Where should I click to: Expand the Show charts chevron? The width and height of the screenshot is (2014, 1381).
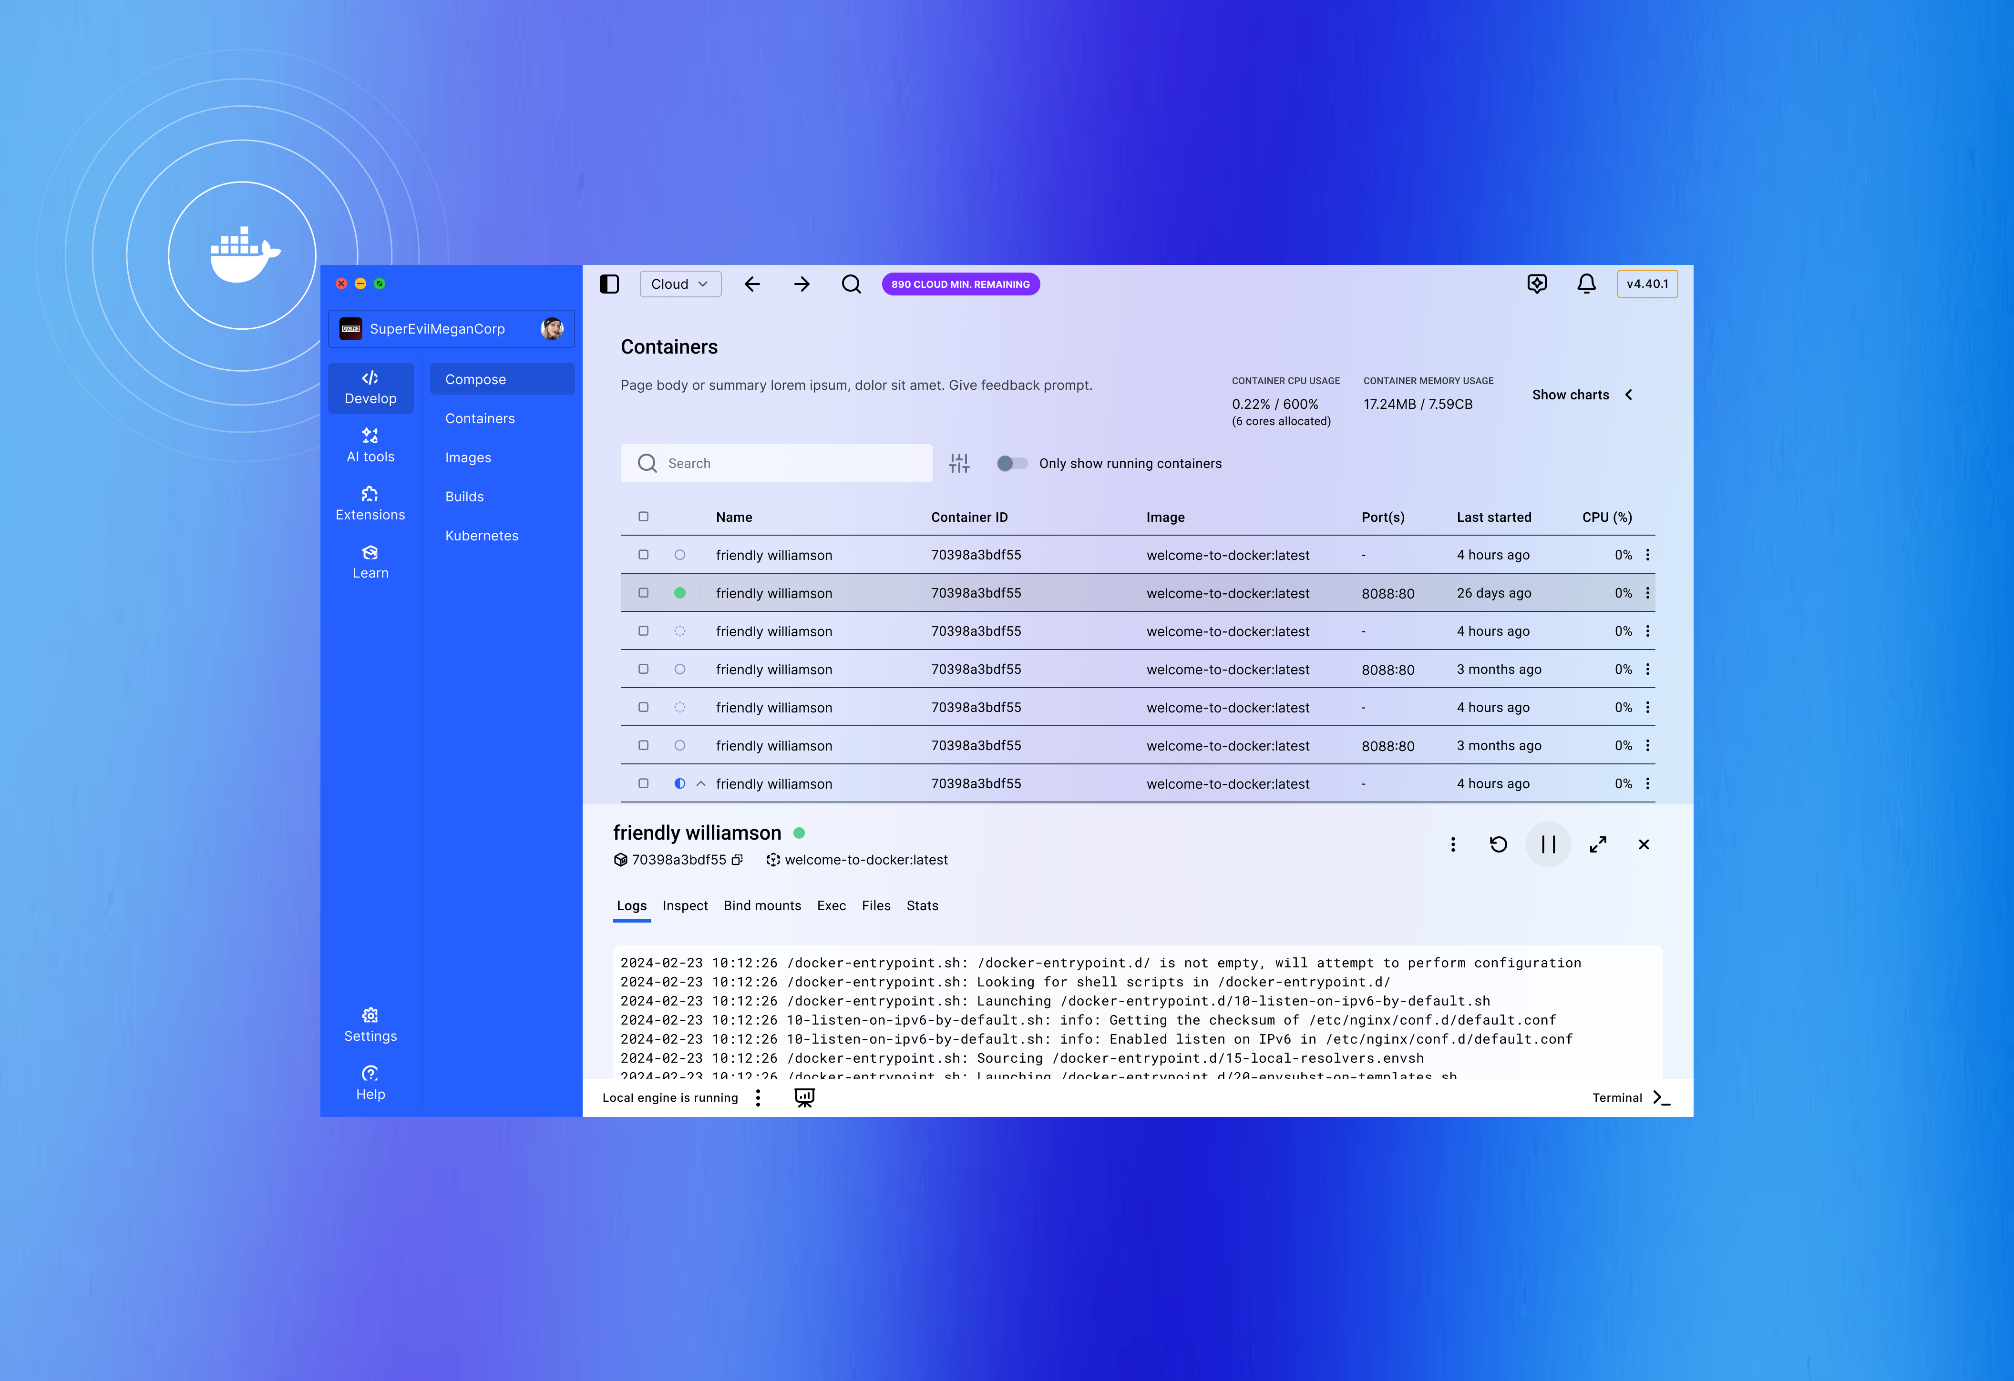click(x=1629, y=395)
